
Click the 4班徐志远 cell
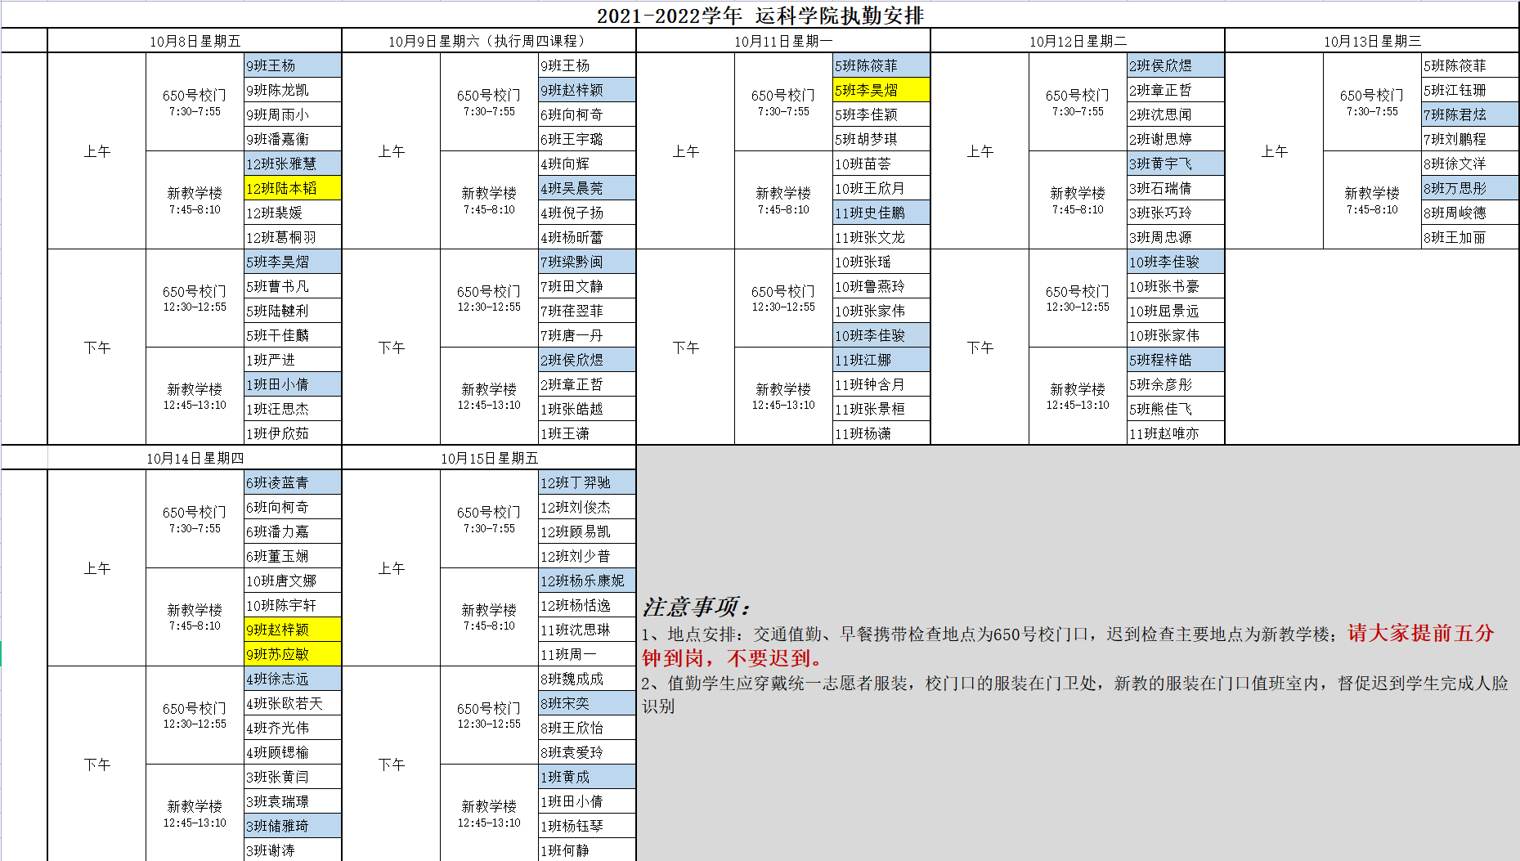click(x=292, y=679)
